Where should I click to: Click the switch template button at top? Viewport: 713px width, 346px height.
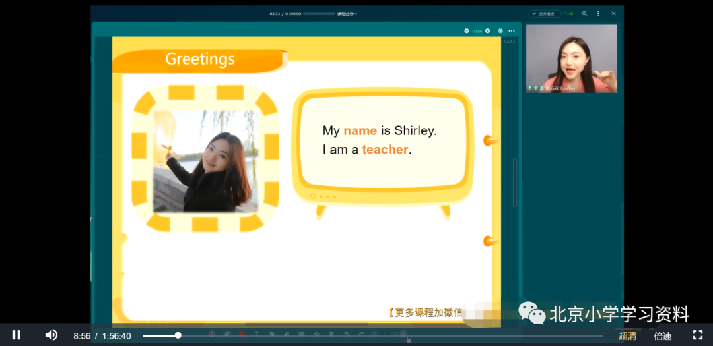545,14
